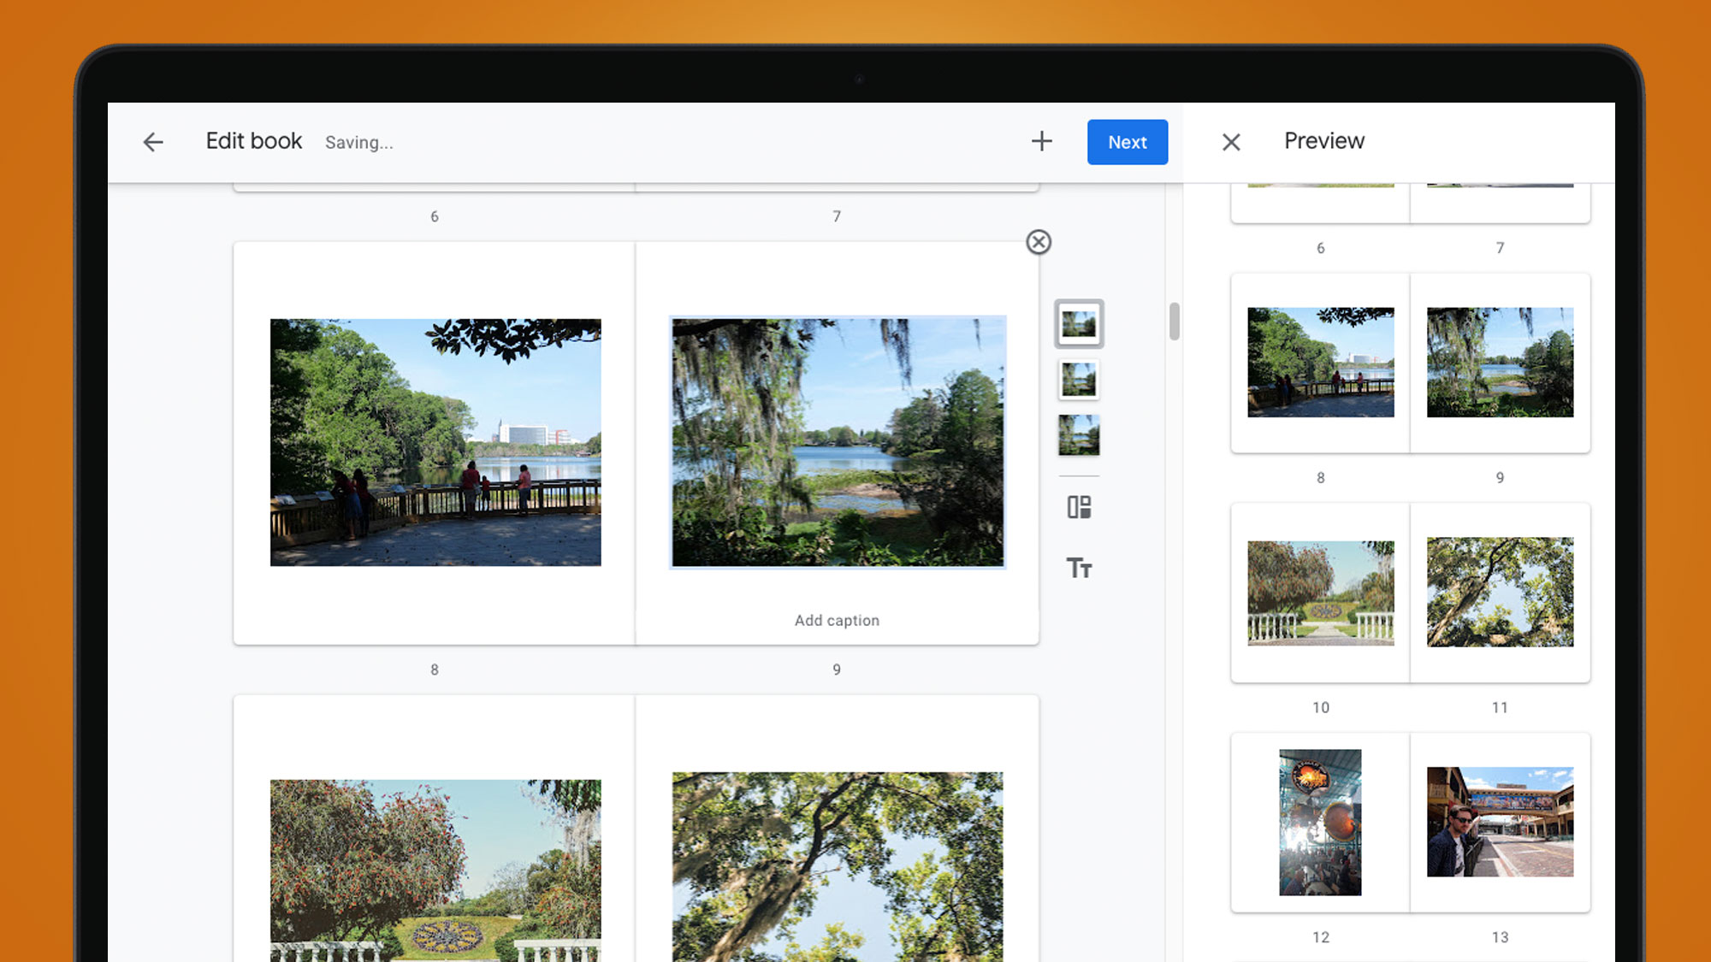This screenshot has height=962, width=1711.
Task: Click the Saving status indicator
Action: coord(359,142)
